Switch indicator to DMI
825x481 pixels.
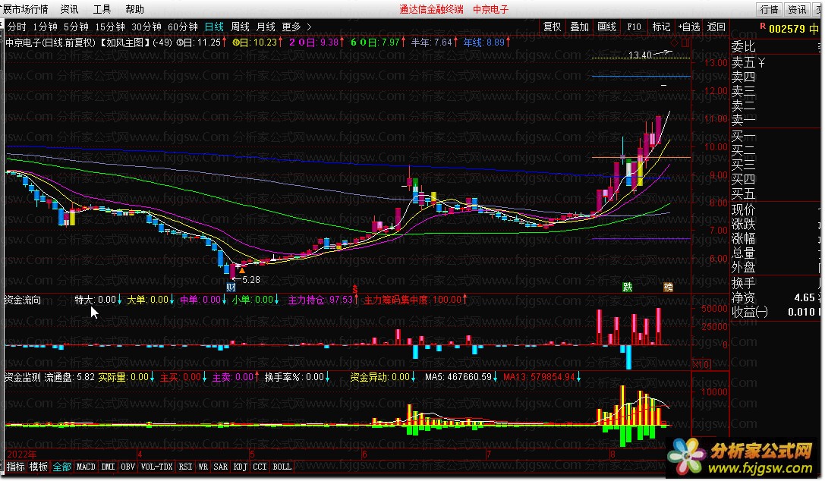point(108,467)
